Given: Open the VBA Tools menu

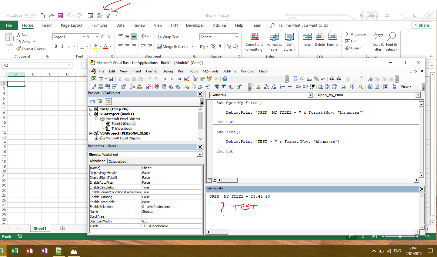Looking at the screenshot, I should 193,71.
